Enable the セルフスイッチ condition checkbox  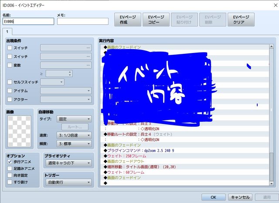tap(10, 82)
